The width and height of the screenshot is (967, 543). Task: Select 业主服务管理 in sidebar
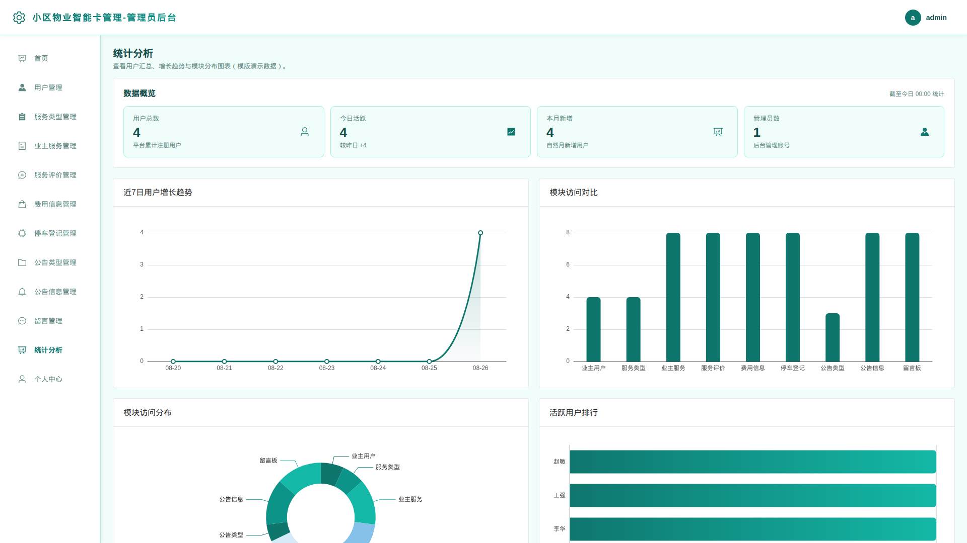pos(50,146)
